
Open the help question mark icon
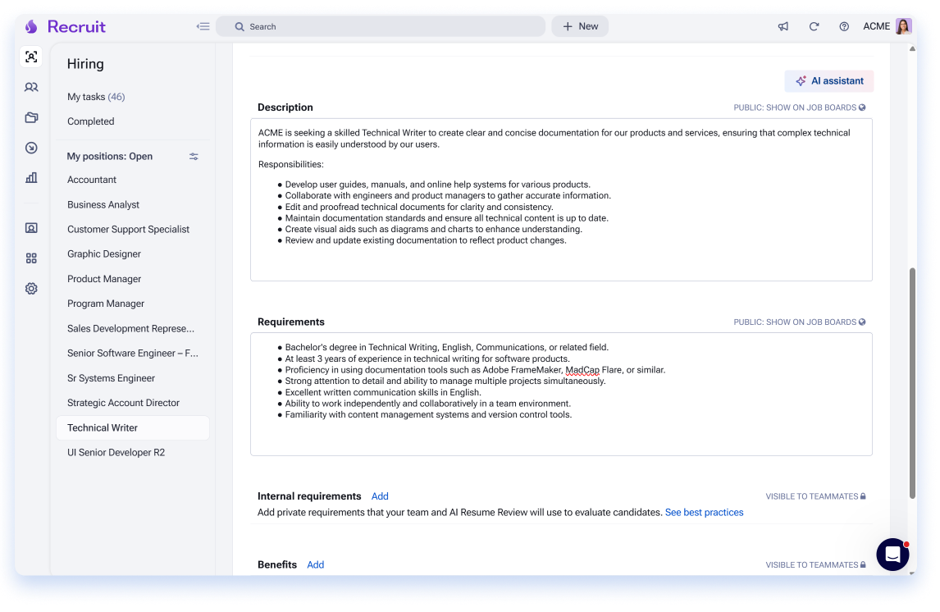(843, 26)
